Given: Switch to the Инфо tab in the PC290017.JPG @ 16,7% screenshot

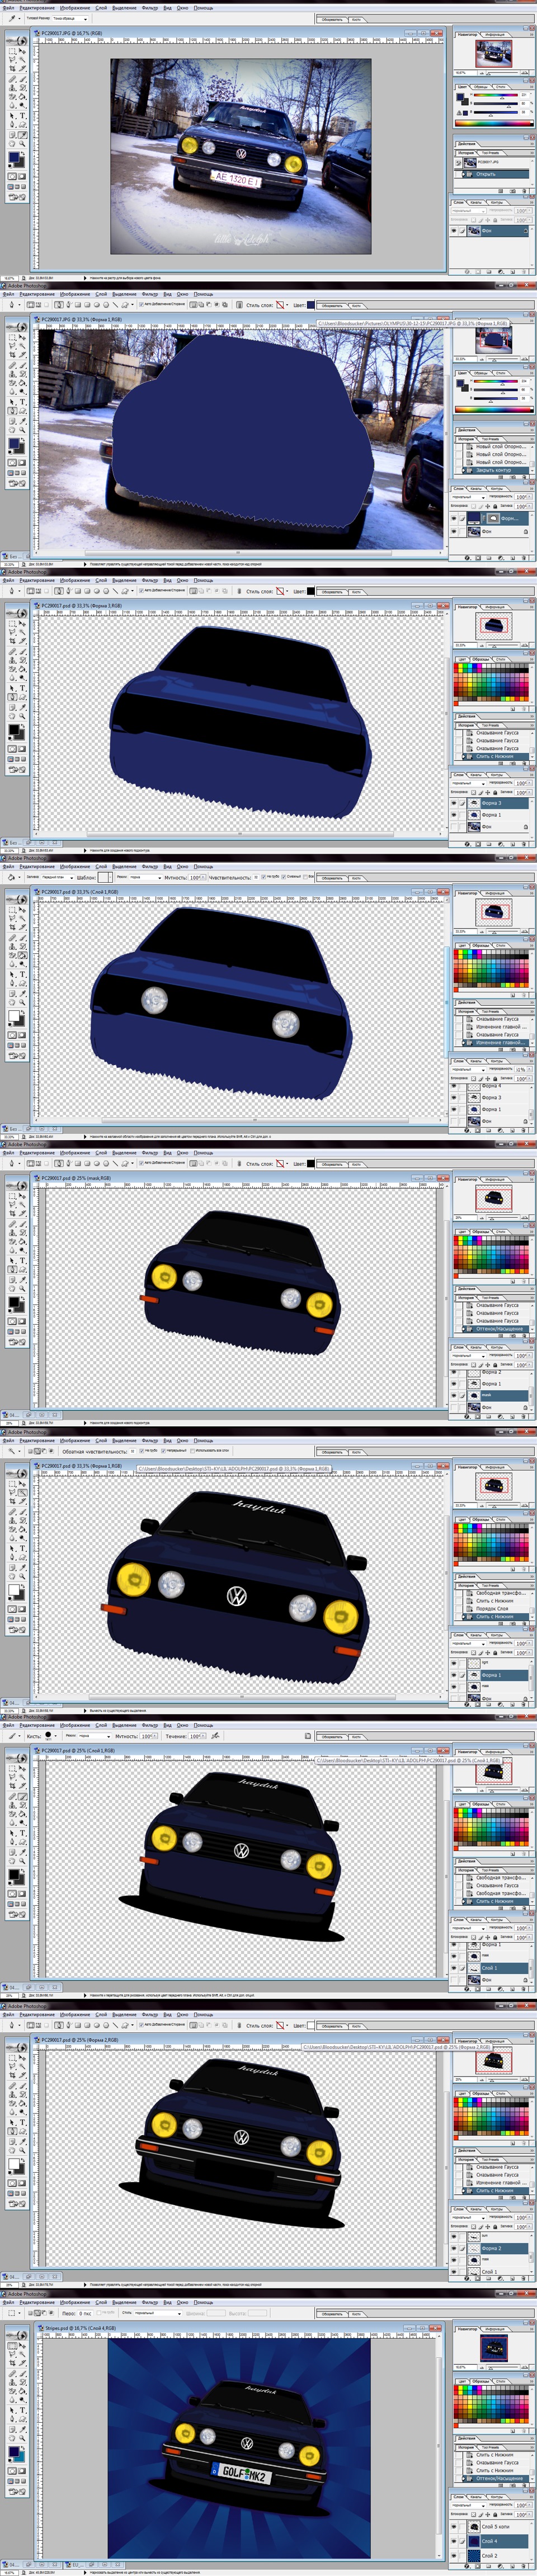Looking at the screenshot, I should tap(495, 35).
